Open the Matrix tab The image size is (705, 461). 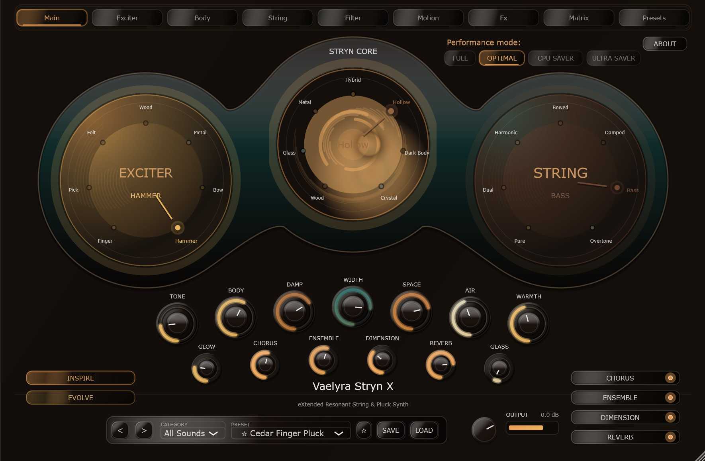tap(579, 18)
